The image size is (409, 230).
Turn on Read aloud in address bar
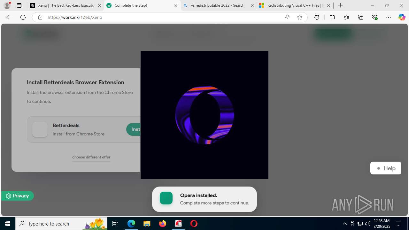[287, 17]
